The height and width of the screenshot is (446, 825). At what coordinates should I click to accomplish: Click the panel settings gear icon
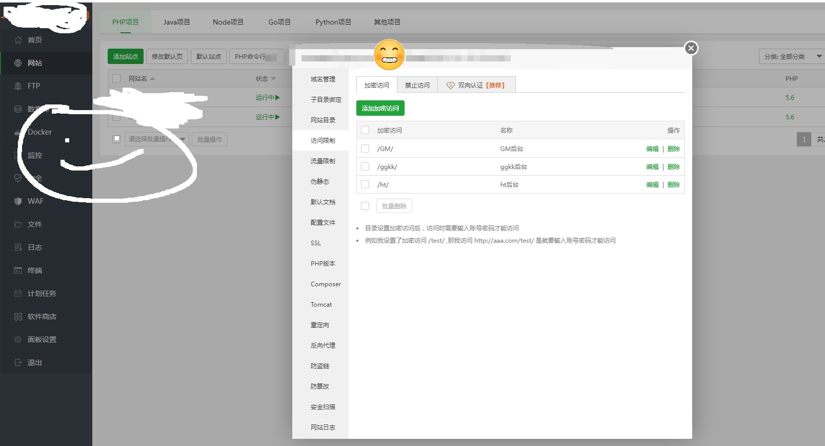18,339
